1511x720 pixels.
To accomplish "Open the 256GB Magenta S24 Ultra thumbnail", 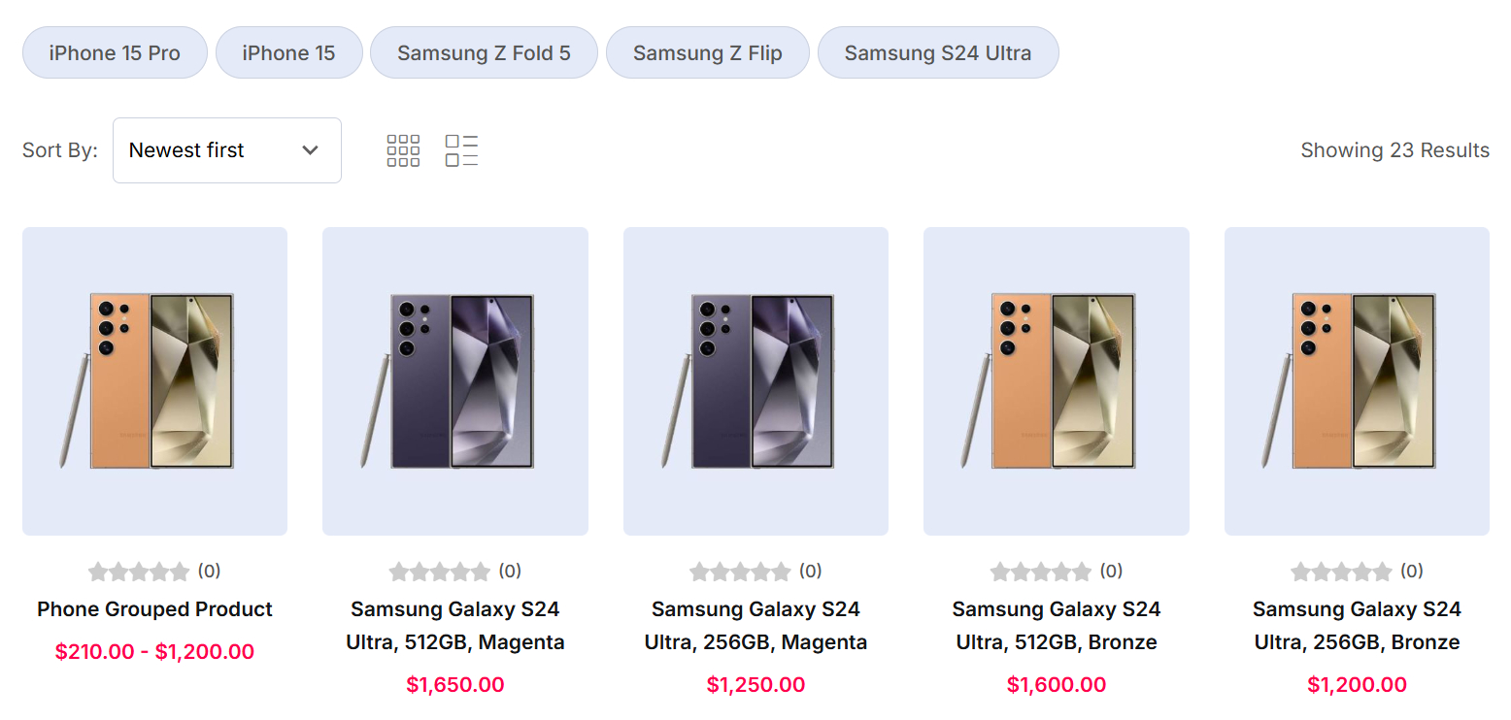I will (x=755, y=380).
